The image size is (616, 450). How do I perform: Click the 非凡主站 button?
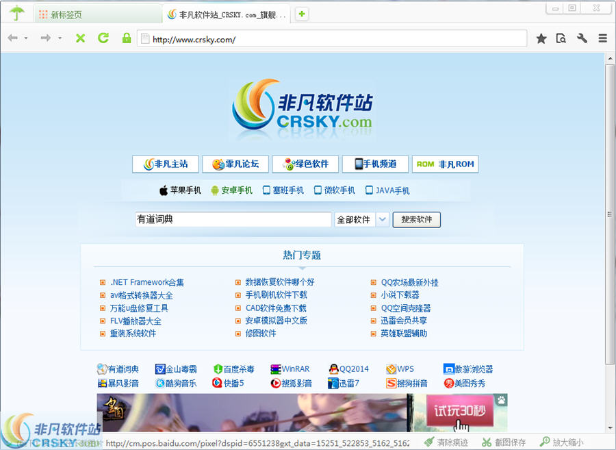tap(166, 164)
